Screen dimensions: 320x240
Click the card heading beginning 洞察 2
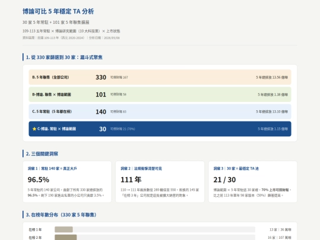[x=141, y=168]
